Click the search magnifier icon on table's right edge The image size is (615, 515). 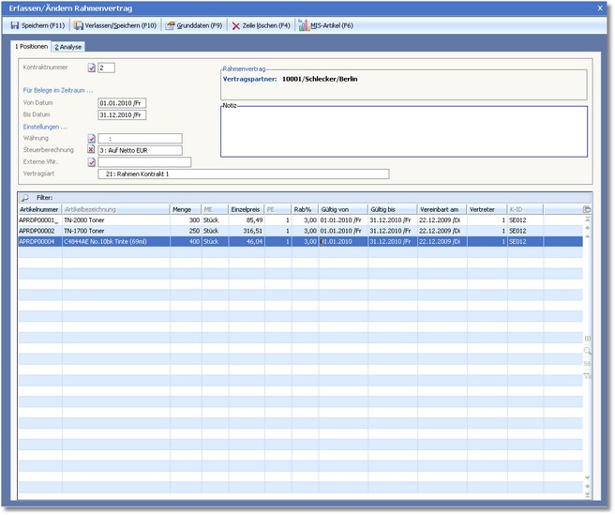pyautogui.click(x=588, y=351)
